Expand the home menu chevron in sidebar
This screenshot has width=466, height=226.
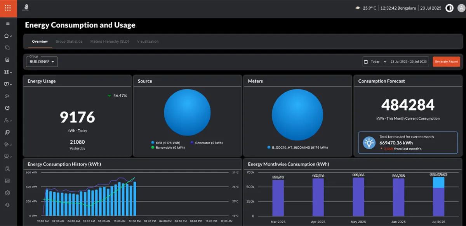point(11,36)
